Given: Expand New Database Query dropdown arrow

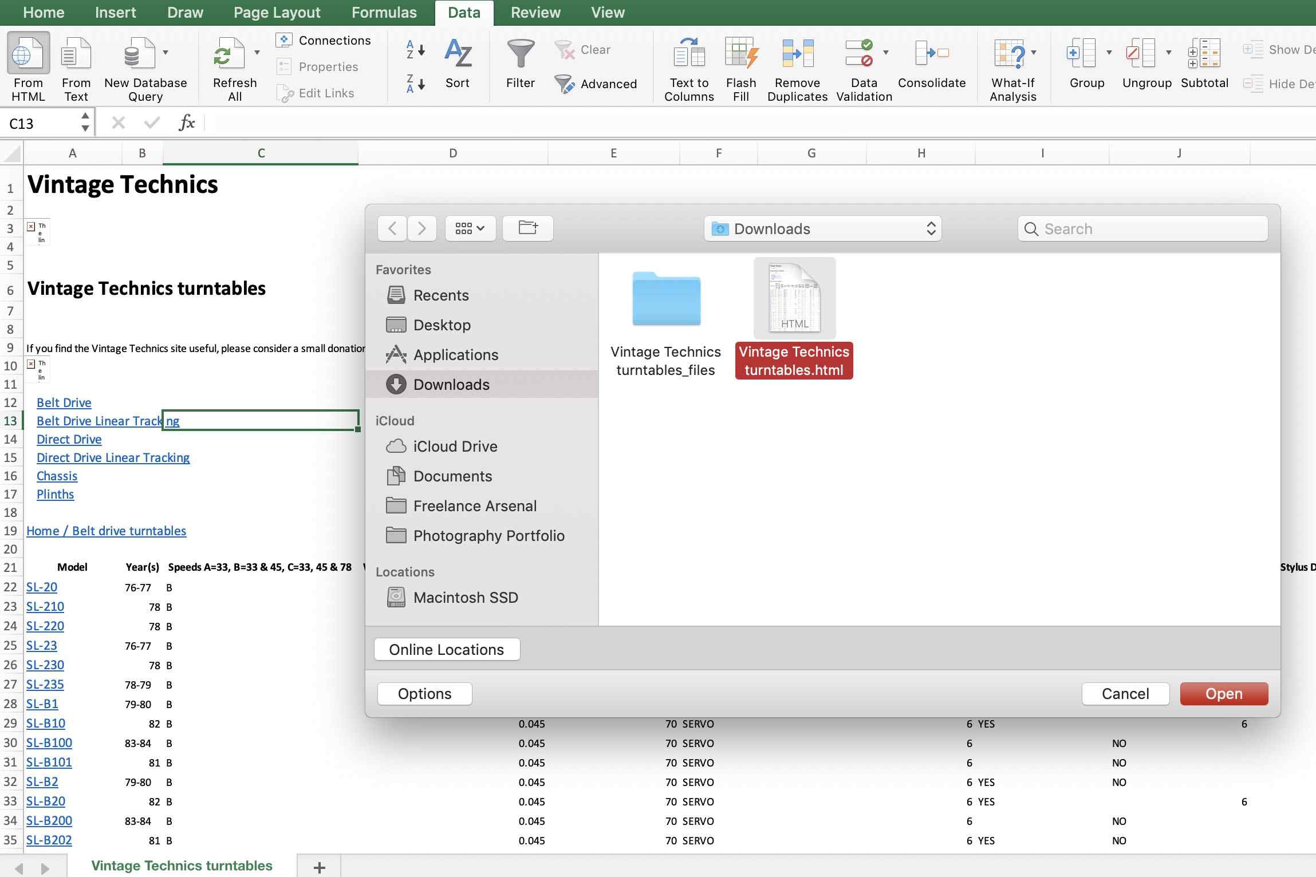Looking at the screenshot, I should [166, 53].
